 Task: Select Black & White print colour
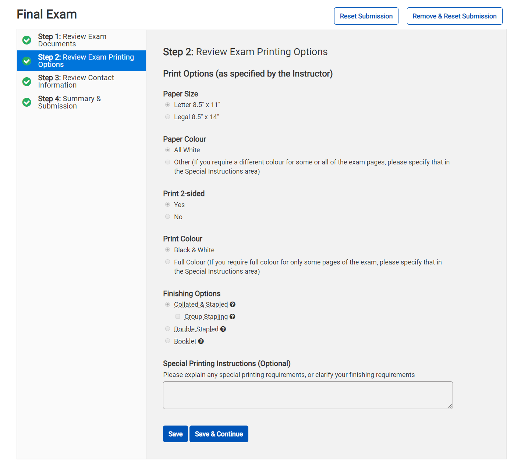168,250
